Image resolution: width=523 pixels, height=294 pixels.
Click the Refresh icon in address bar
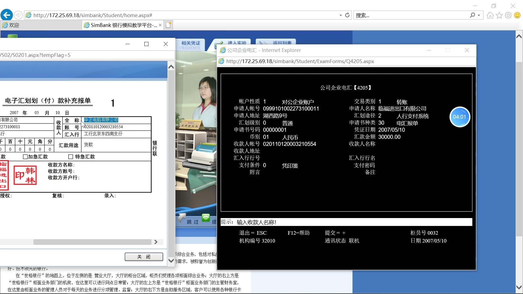[347, 15]
